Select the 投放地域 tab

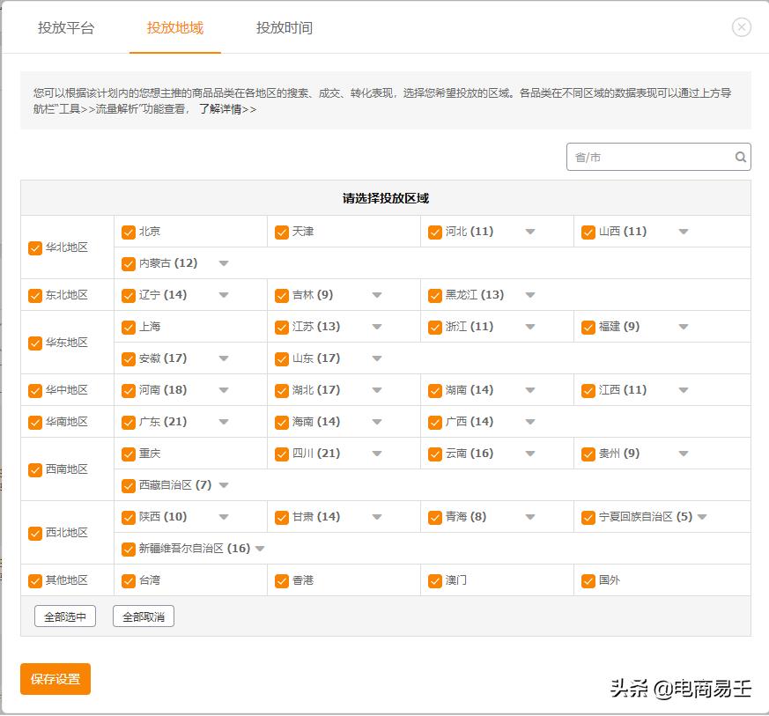(175, 27)
